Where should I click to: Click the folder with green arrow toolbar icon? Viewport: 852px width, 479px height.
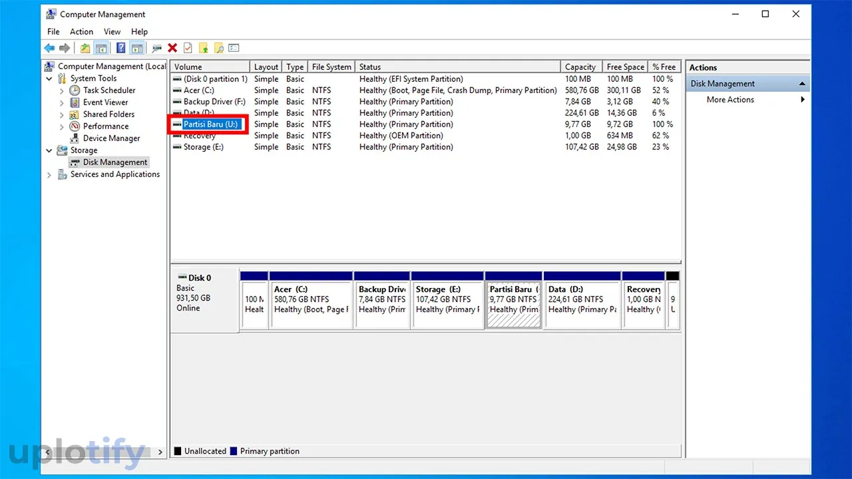click(x=203, y=48)
